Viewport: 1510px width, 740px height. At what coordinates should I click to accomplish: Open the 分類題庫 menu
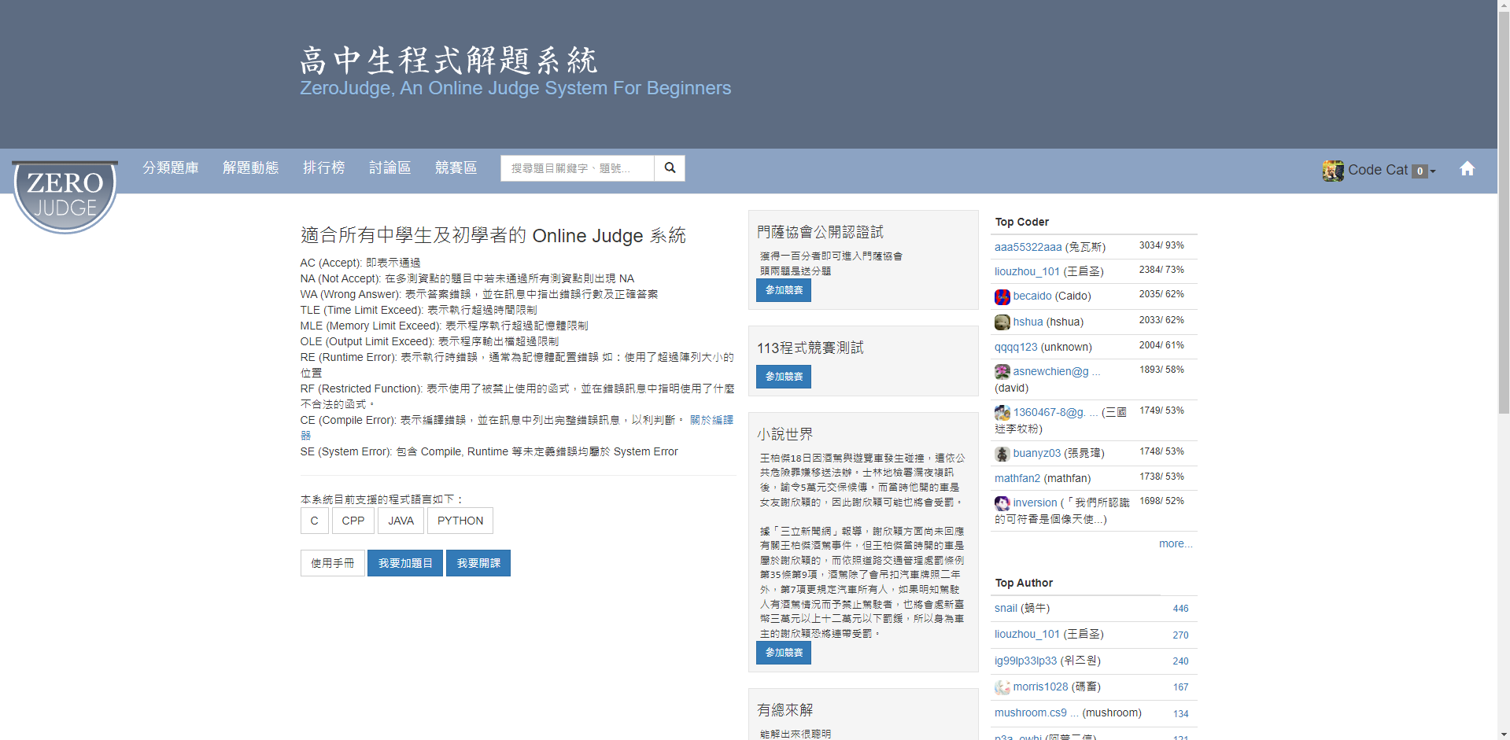(170, 168)
